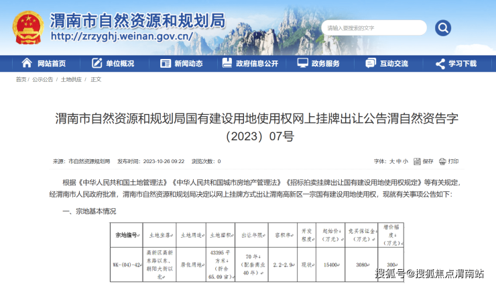The width and height of the screenshot is (496, 284).
Task: Click the home icon beside 网站首页
Action: [x=27, y=63]
